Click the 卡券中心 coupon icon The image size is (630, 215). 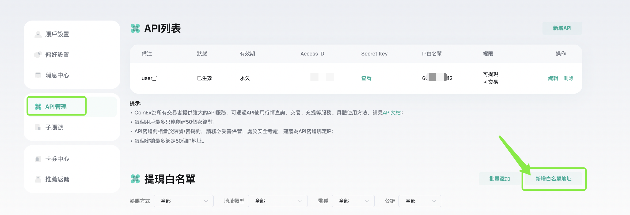(x=38, y=159)
